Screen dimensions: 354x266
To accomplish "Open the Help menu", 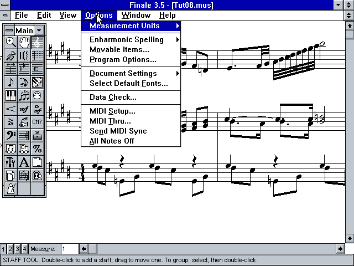I will 167,16.
